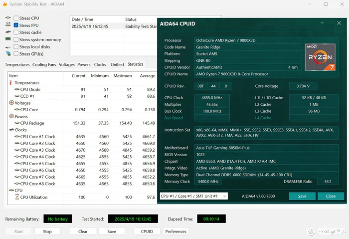This screenshot has width=349, height=239.
Task: Click the Elapsed Time display 00:10:14
Action: pos(211,219)
